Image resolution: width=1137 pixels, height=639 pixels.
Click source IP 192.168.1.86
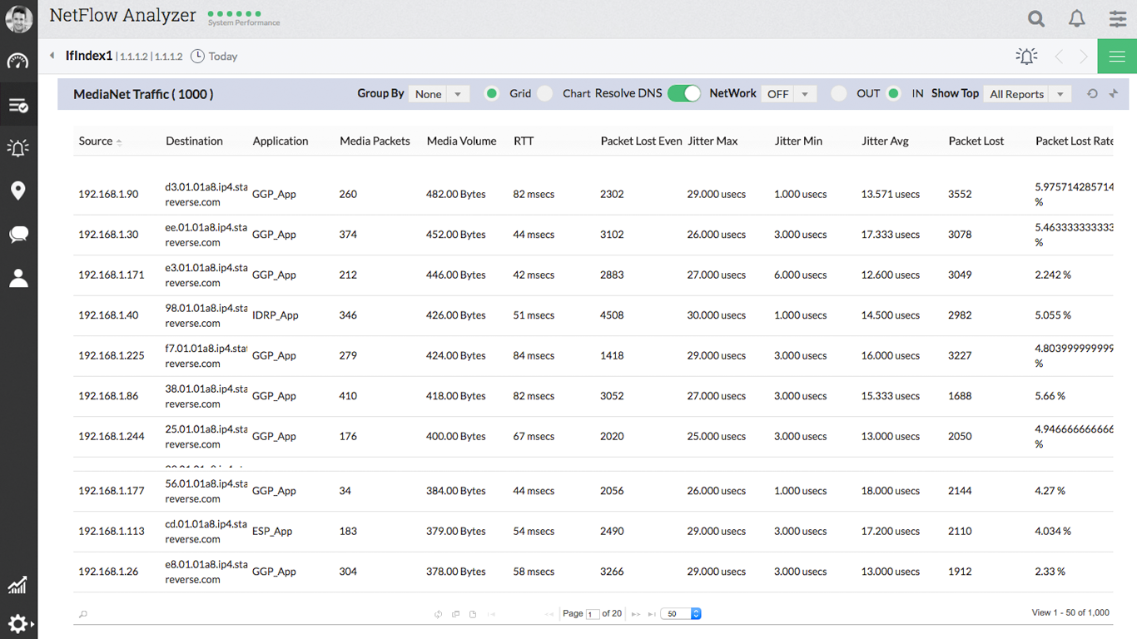point(108,396)
